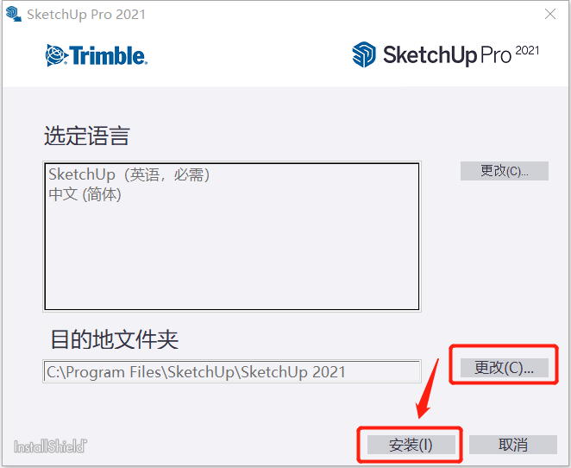Click the destination folder path field
571x468 pixels.
point(232,371)
